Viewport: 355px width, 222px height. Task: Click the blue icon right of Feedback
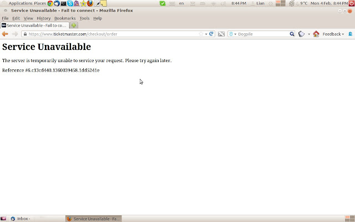[x=350, y=34]
